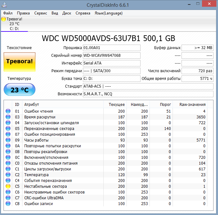Click the Порог column header
218x215 pixels.
tap(161, 104)
